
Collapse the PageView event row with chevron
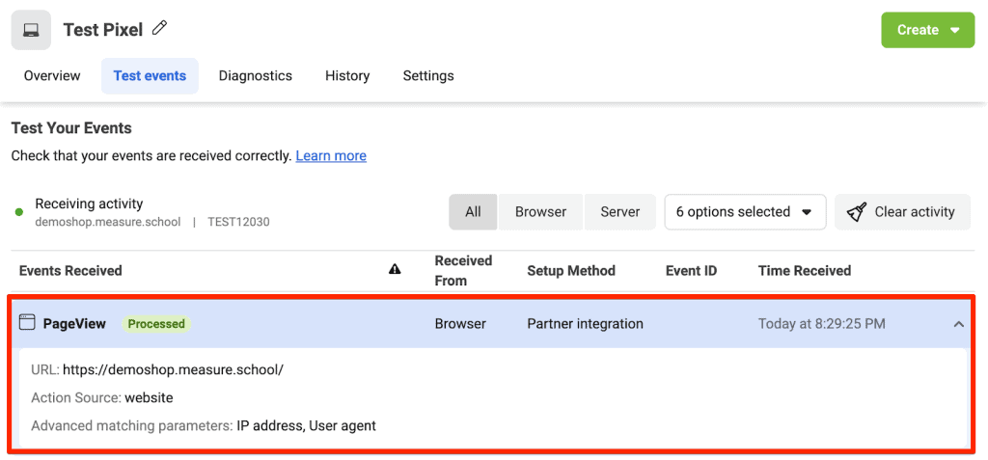[x=958, y=324]
